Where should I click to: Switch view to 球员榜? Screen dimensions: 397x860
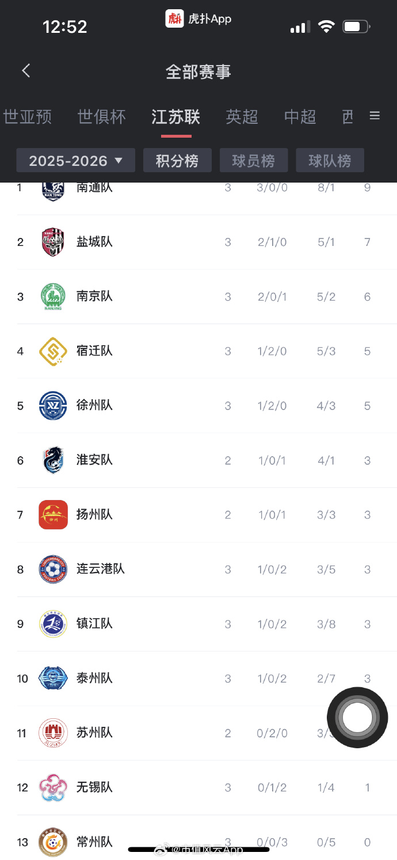[254, 160]
